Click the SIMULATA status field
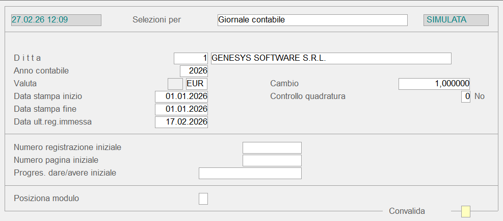 point(456,20)
